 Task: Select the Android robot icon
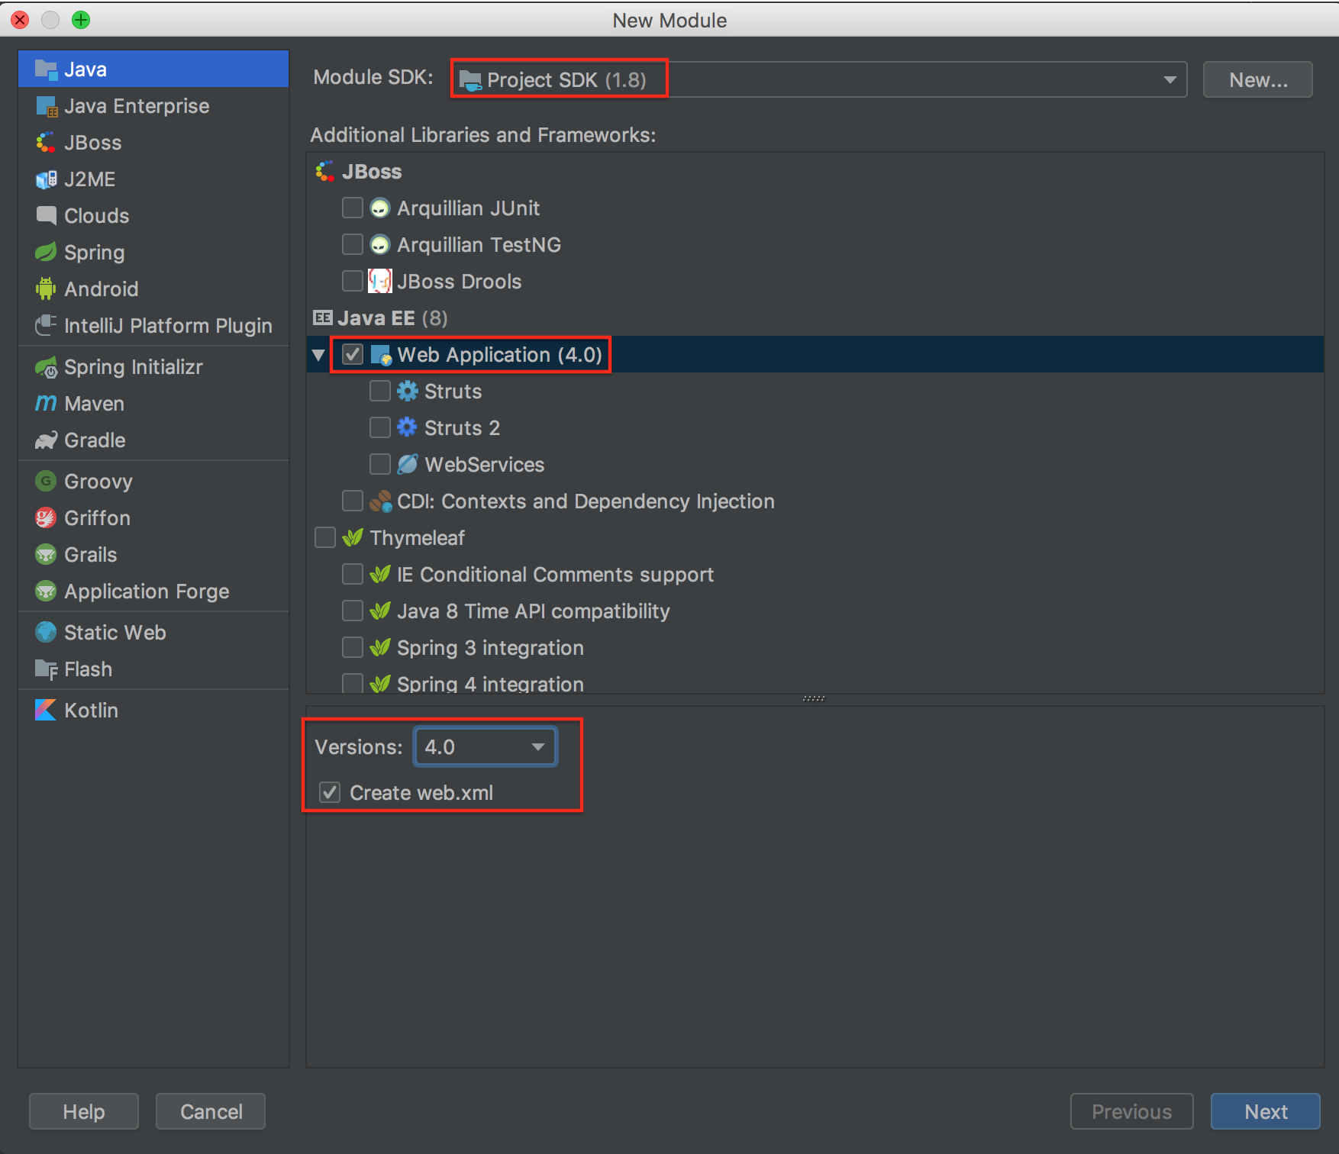coord(46,288)
